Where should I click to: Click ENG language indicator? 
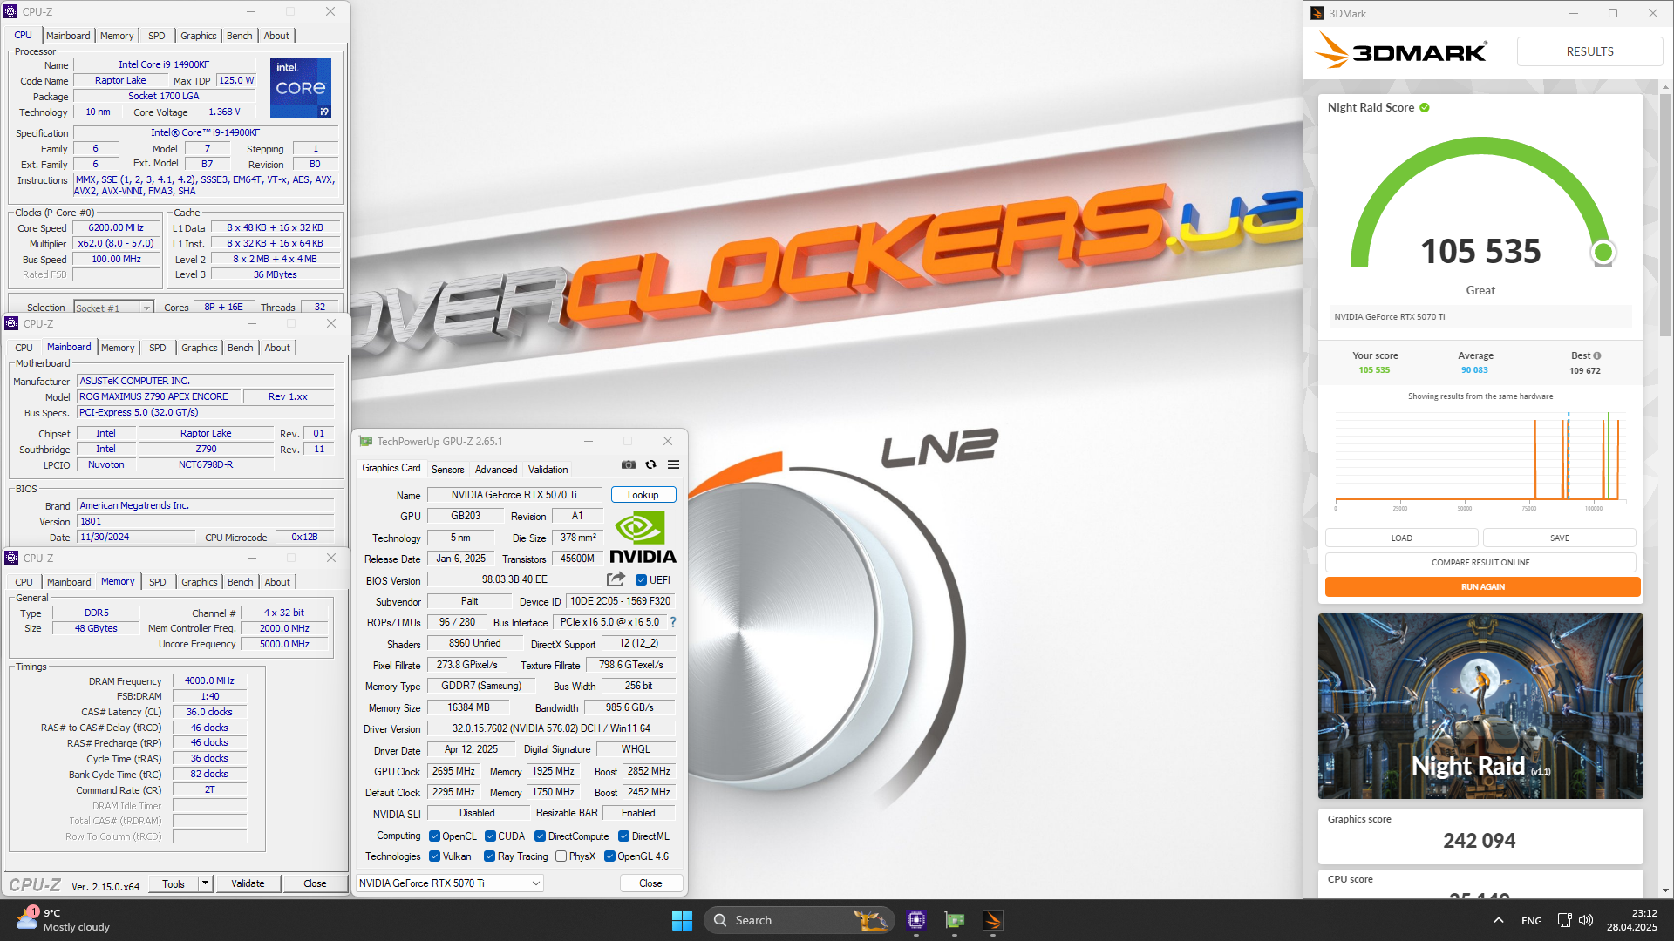point(1531,921)
